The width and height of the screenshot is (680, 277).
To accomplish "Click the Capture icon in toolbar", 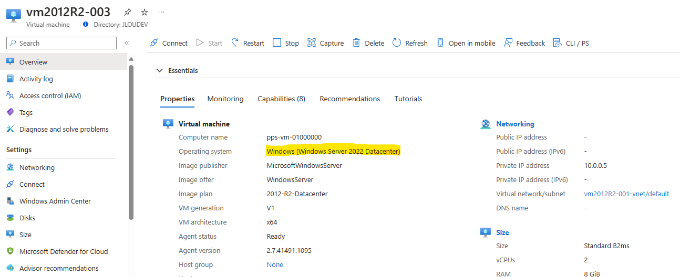I will 312,43.
